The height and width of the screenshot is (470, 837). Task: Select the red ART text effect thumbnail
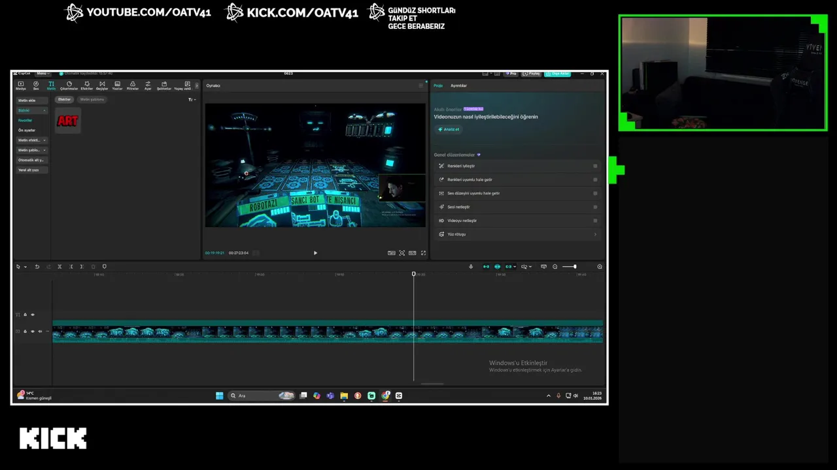67,121
